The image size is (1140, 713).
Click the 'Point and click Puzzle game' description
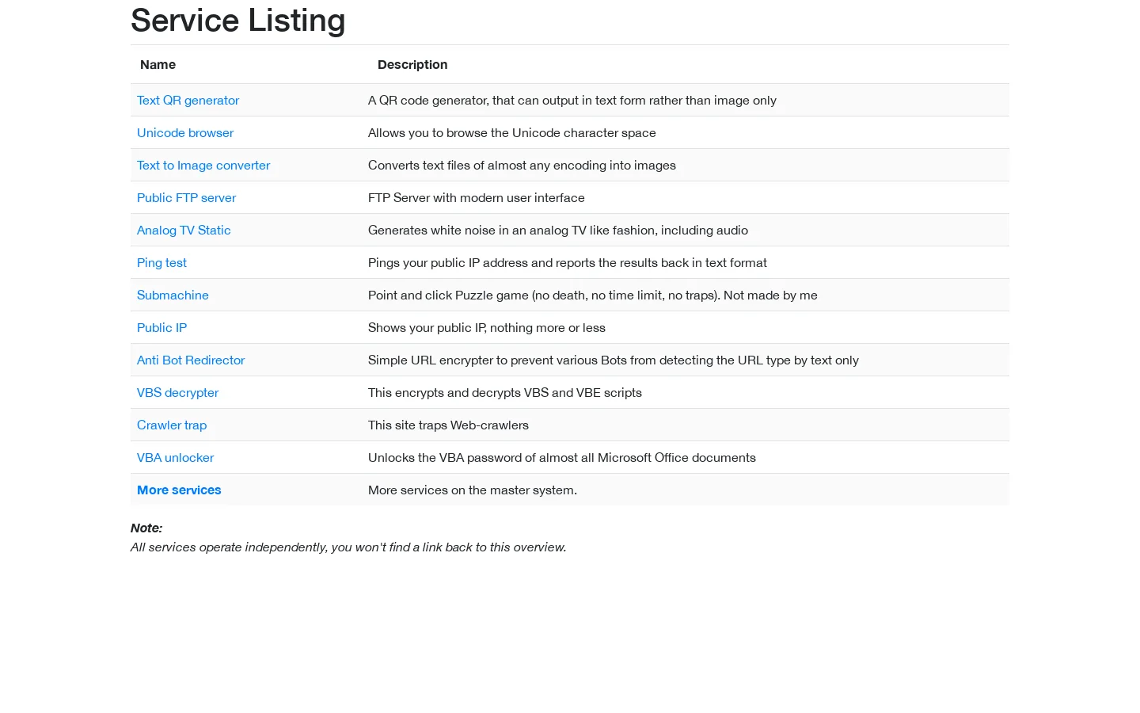coord(593,295)
